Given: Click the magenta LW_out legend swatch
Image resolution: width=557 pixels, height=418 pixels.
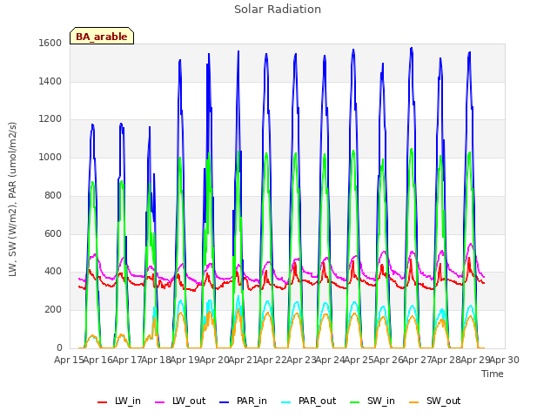Looking at the screenshot, I should pos(160,402).
